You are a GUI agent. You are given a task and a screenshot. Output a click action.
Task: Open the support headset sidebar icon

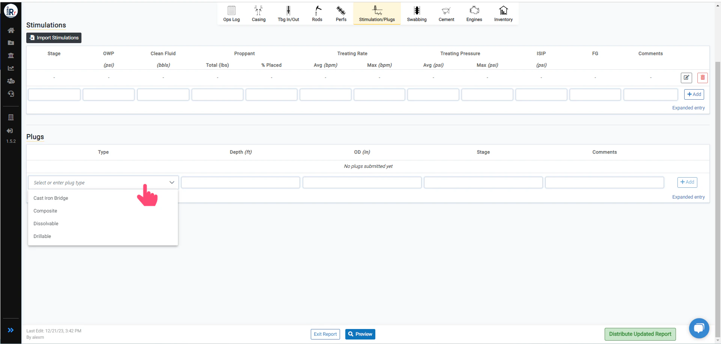pos(11,94)
